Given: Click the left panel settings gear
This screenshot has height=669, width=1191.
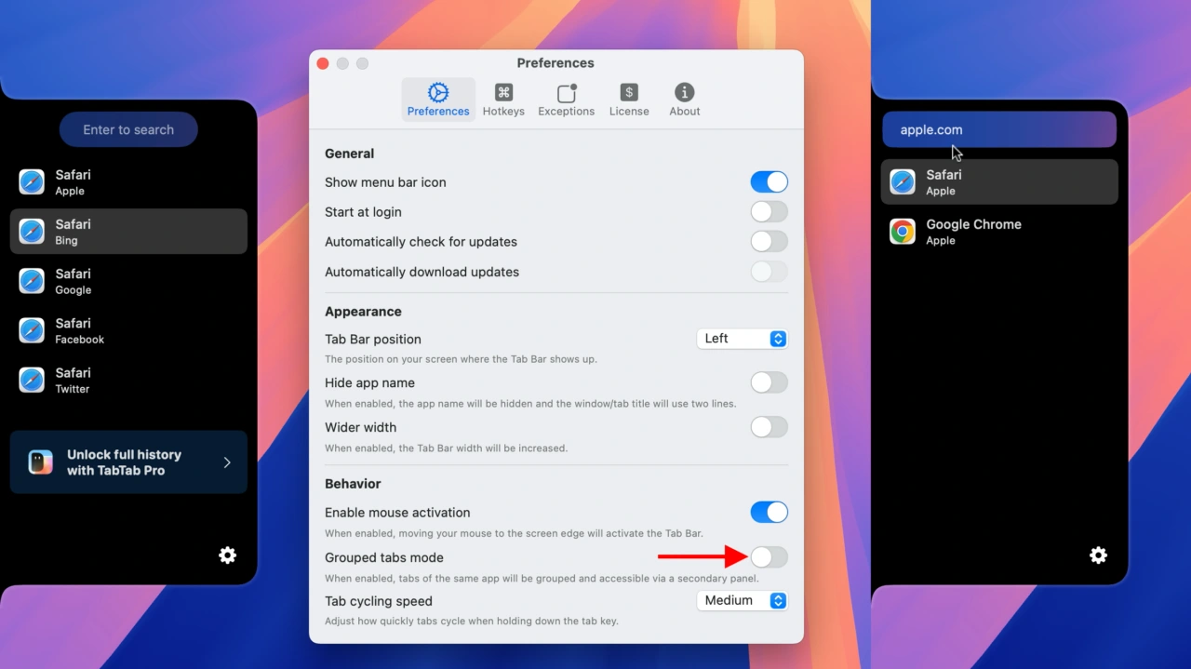Looking at the screenshot, I should 227,555.
